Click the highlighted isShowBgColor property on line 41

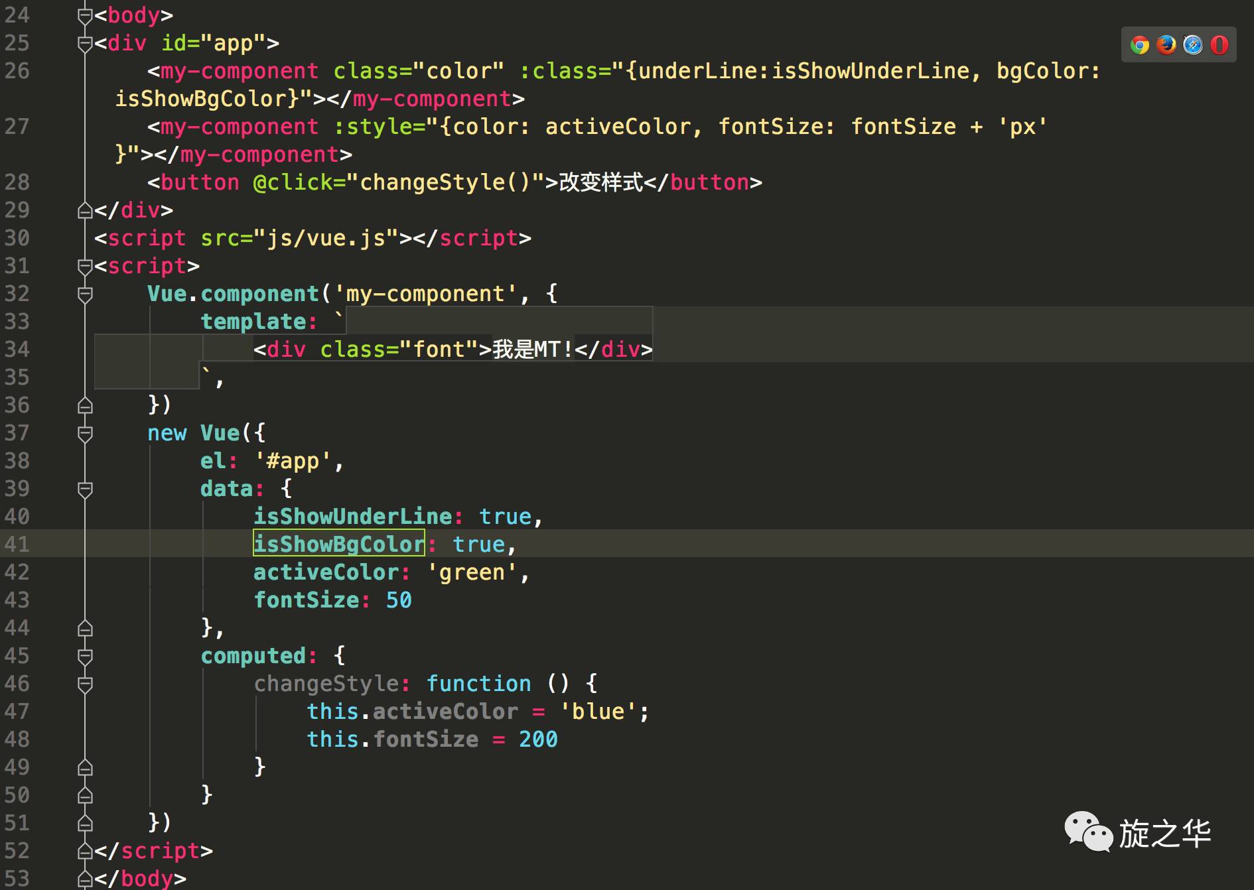tap(339, 544)
